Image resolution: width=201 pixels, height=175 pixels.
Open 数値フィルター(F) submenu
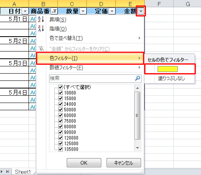[x=90, y=68]
